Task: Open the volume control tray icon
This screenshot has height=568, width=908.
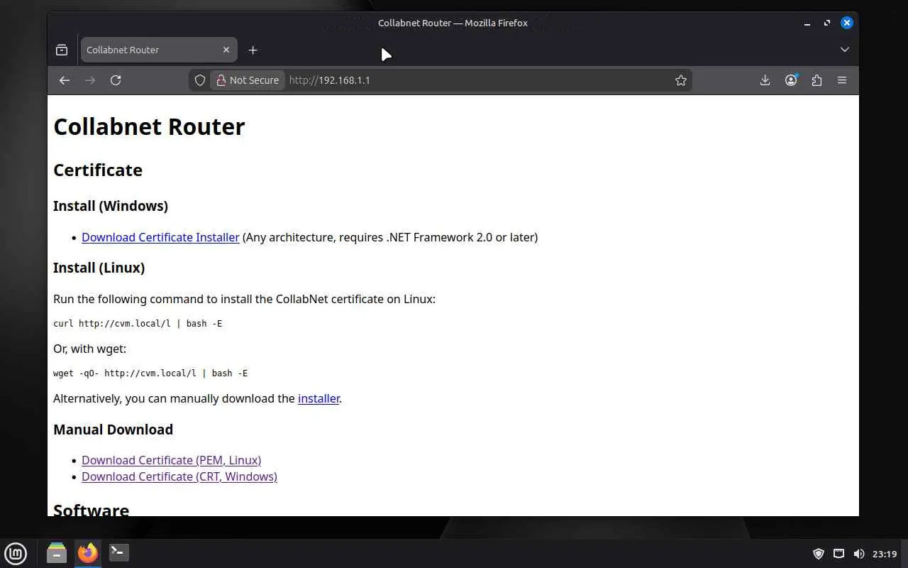Action: pyautogui.click(x=858, y=554)
